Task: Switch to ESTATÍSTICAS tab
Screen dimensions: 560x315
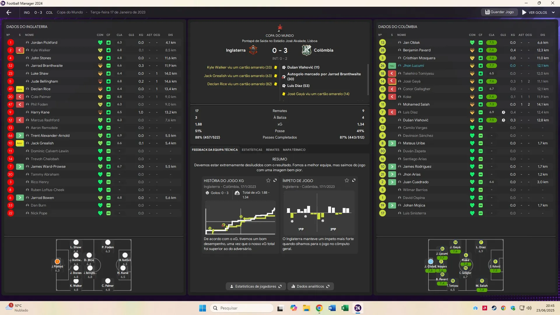Action: pyautogui.click(x=252, y=150)
